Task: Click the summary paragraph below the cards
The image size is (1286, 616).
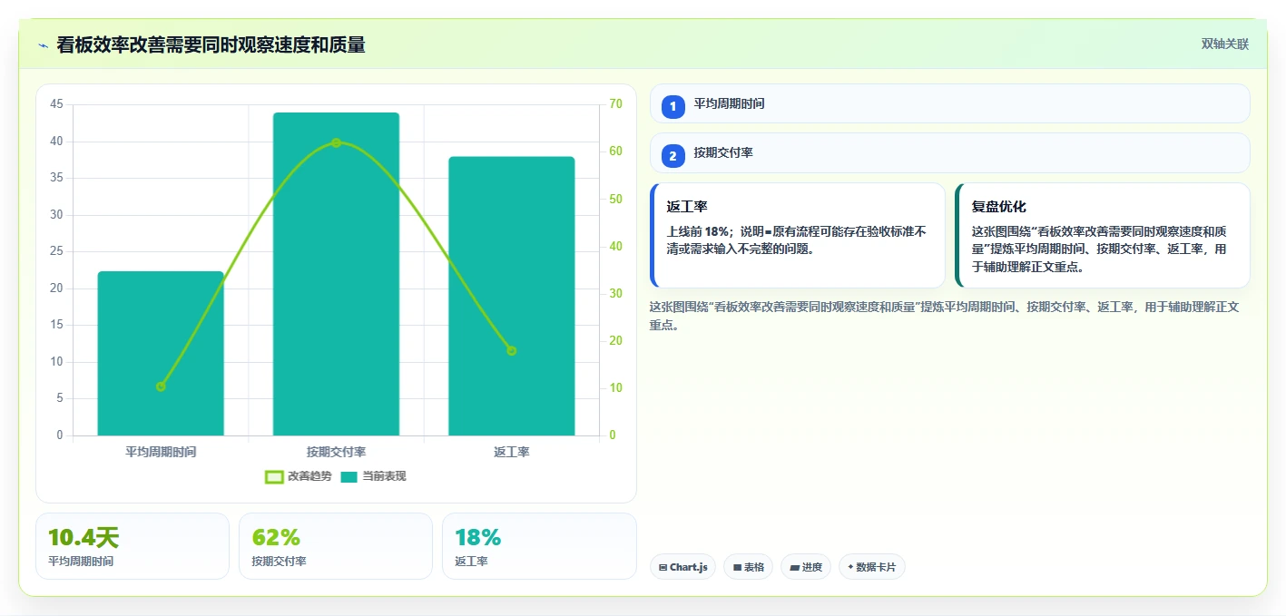Action: (945, 315)
